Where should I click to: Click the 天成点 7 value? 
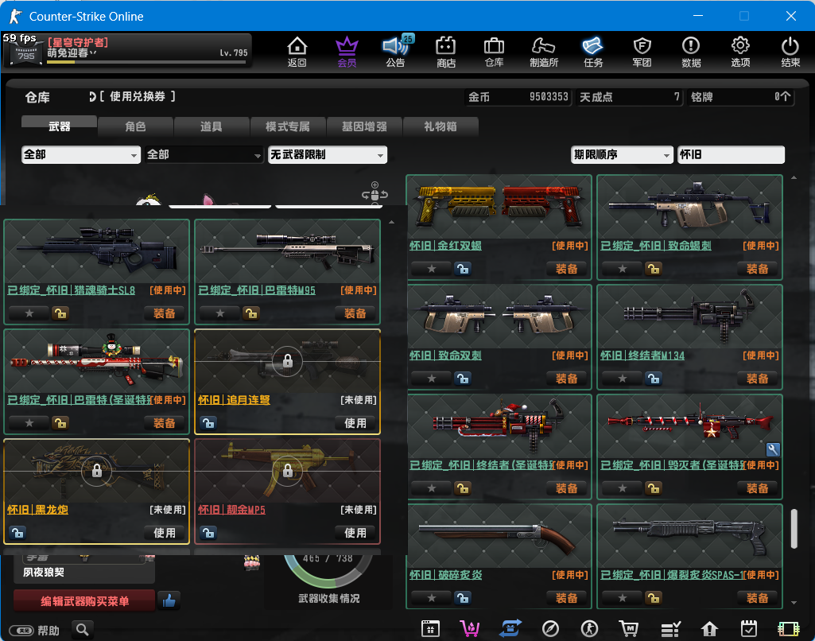[630, 97]
